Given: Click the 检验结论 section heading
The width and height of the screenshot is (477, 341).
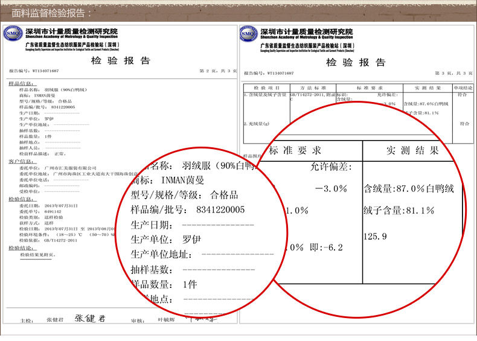Looking at the screenshot, I should click(19, 248).
